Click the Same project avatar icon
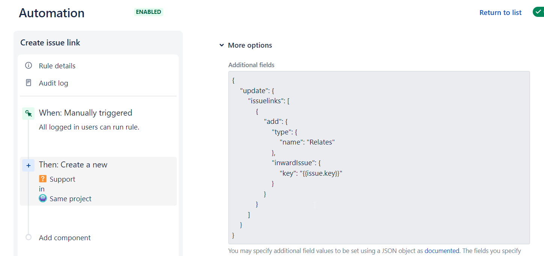Screen dimensions: 544x256 coord(43,198)
